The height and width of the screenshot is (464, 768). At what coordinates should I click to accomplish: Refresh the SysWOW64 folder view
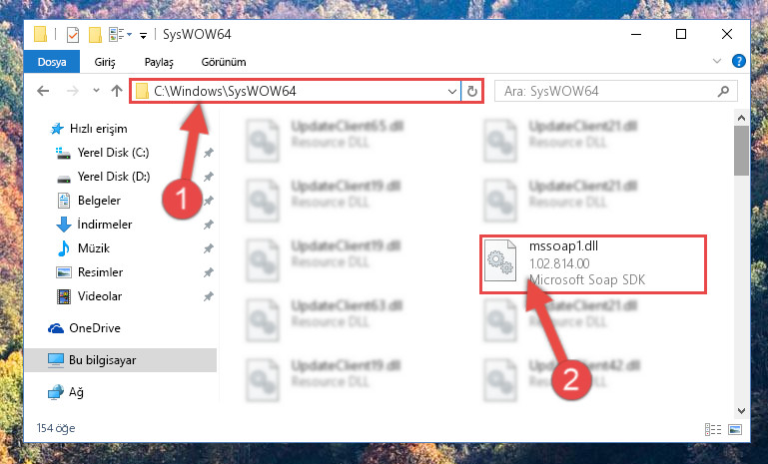(471, 91)
